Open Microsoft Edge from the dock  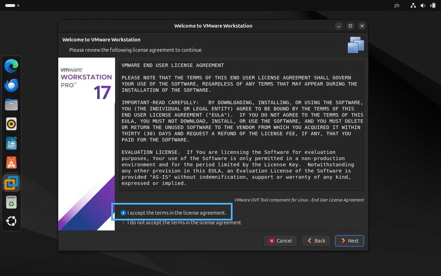coord(11,66)
